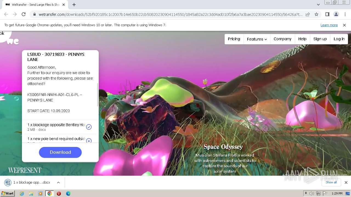Open the Chrome profile avatar

(336, 14)
